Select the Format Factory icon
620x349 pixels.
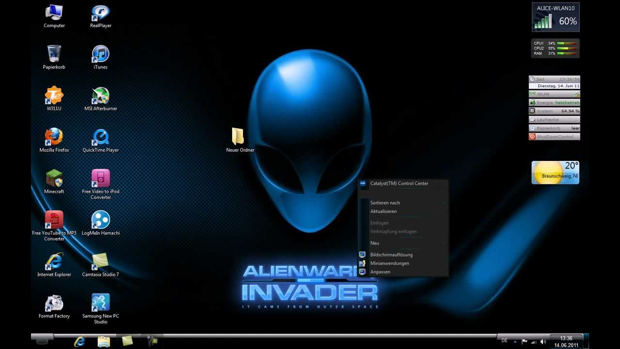tap(54, 306)
